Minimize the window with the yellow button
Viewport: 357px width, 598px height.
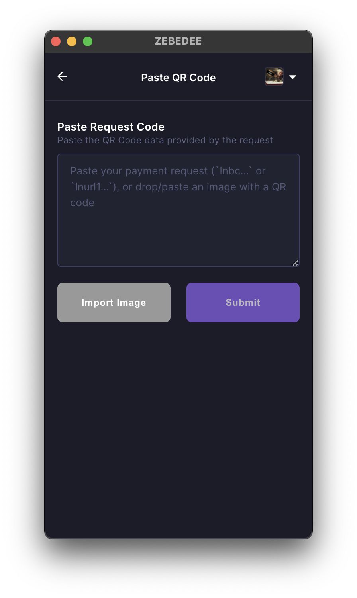(x=72, y=41)
